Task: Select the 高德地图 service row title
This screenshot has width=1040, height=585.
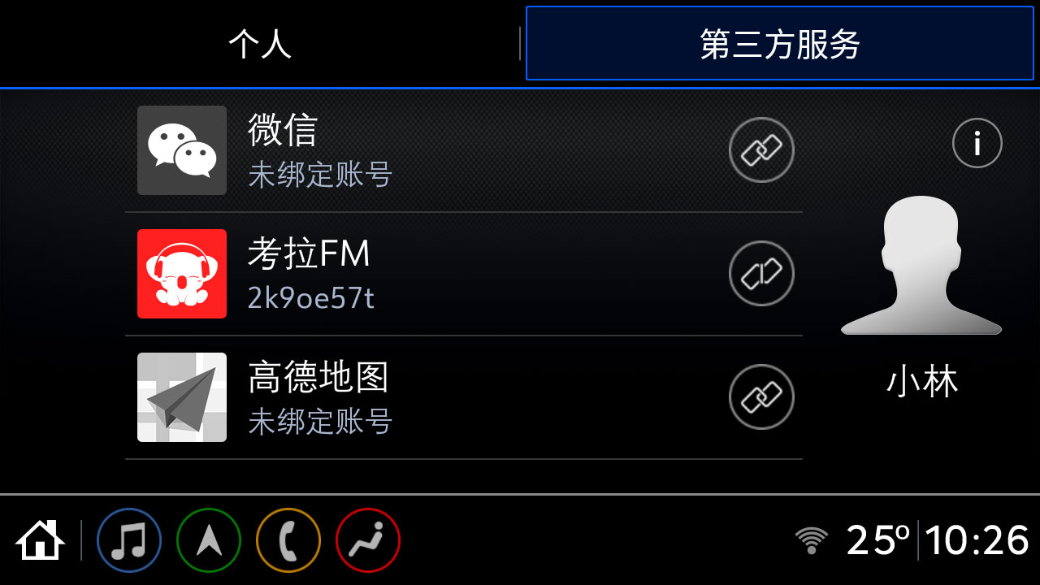Action: 318,377
